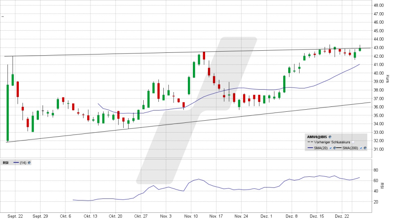Click the 36.00 price axis label
Image resolution: width=393 pixels, height=221 pixels.
pyautogui.click(x=378, y=107)
